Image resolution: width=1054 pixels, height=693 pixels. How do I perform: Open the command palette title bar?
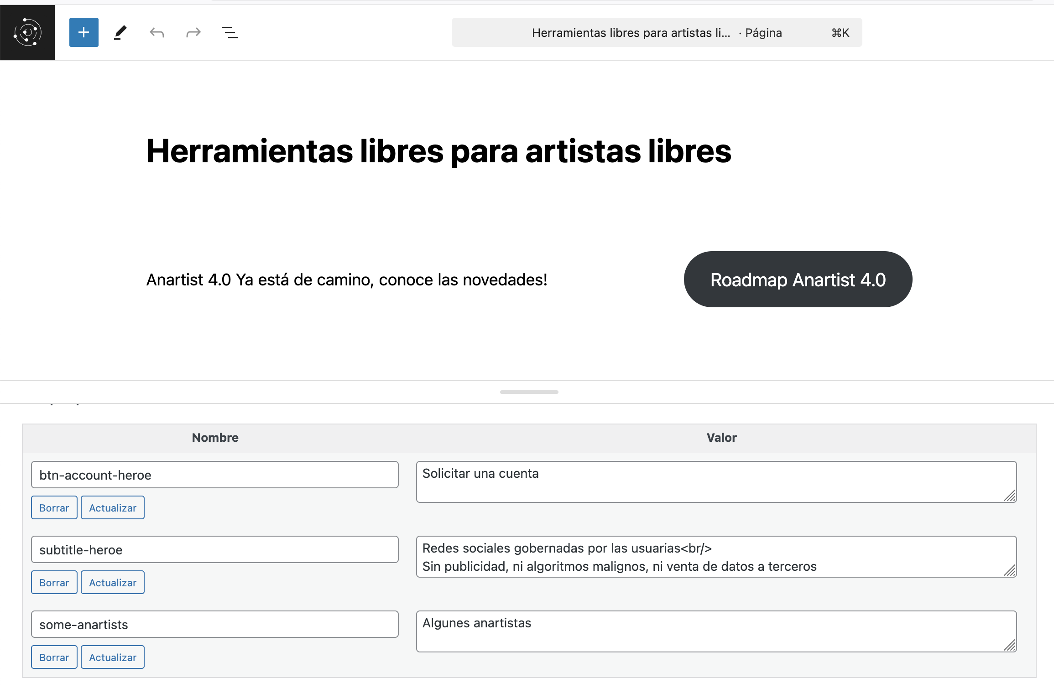pyautogui.click(x=657, y=32)
